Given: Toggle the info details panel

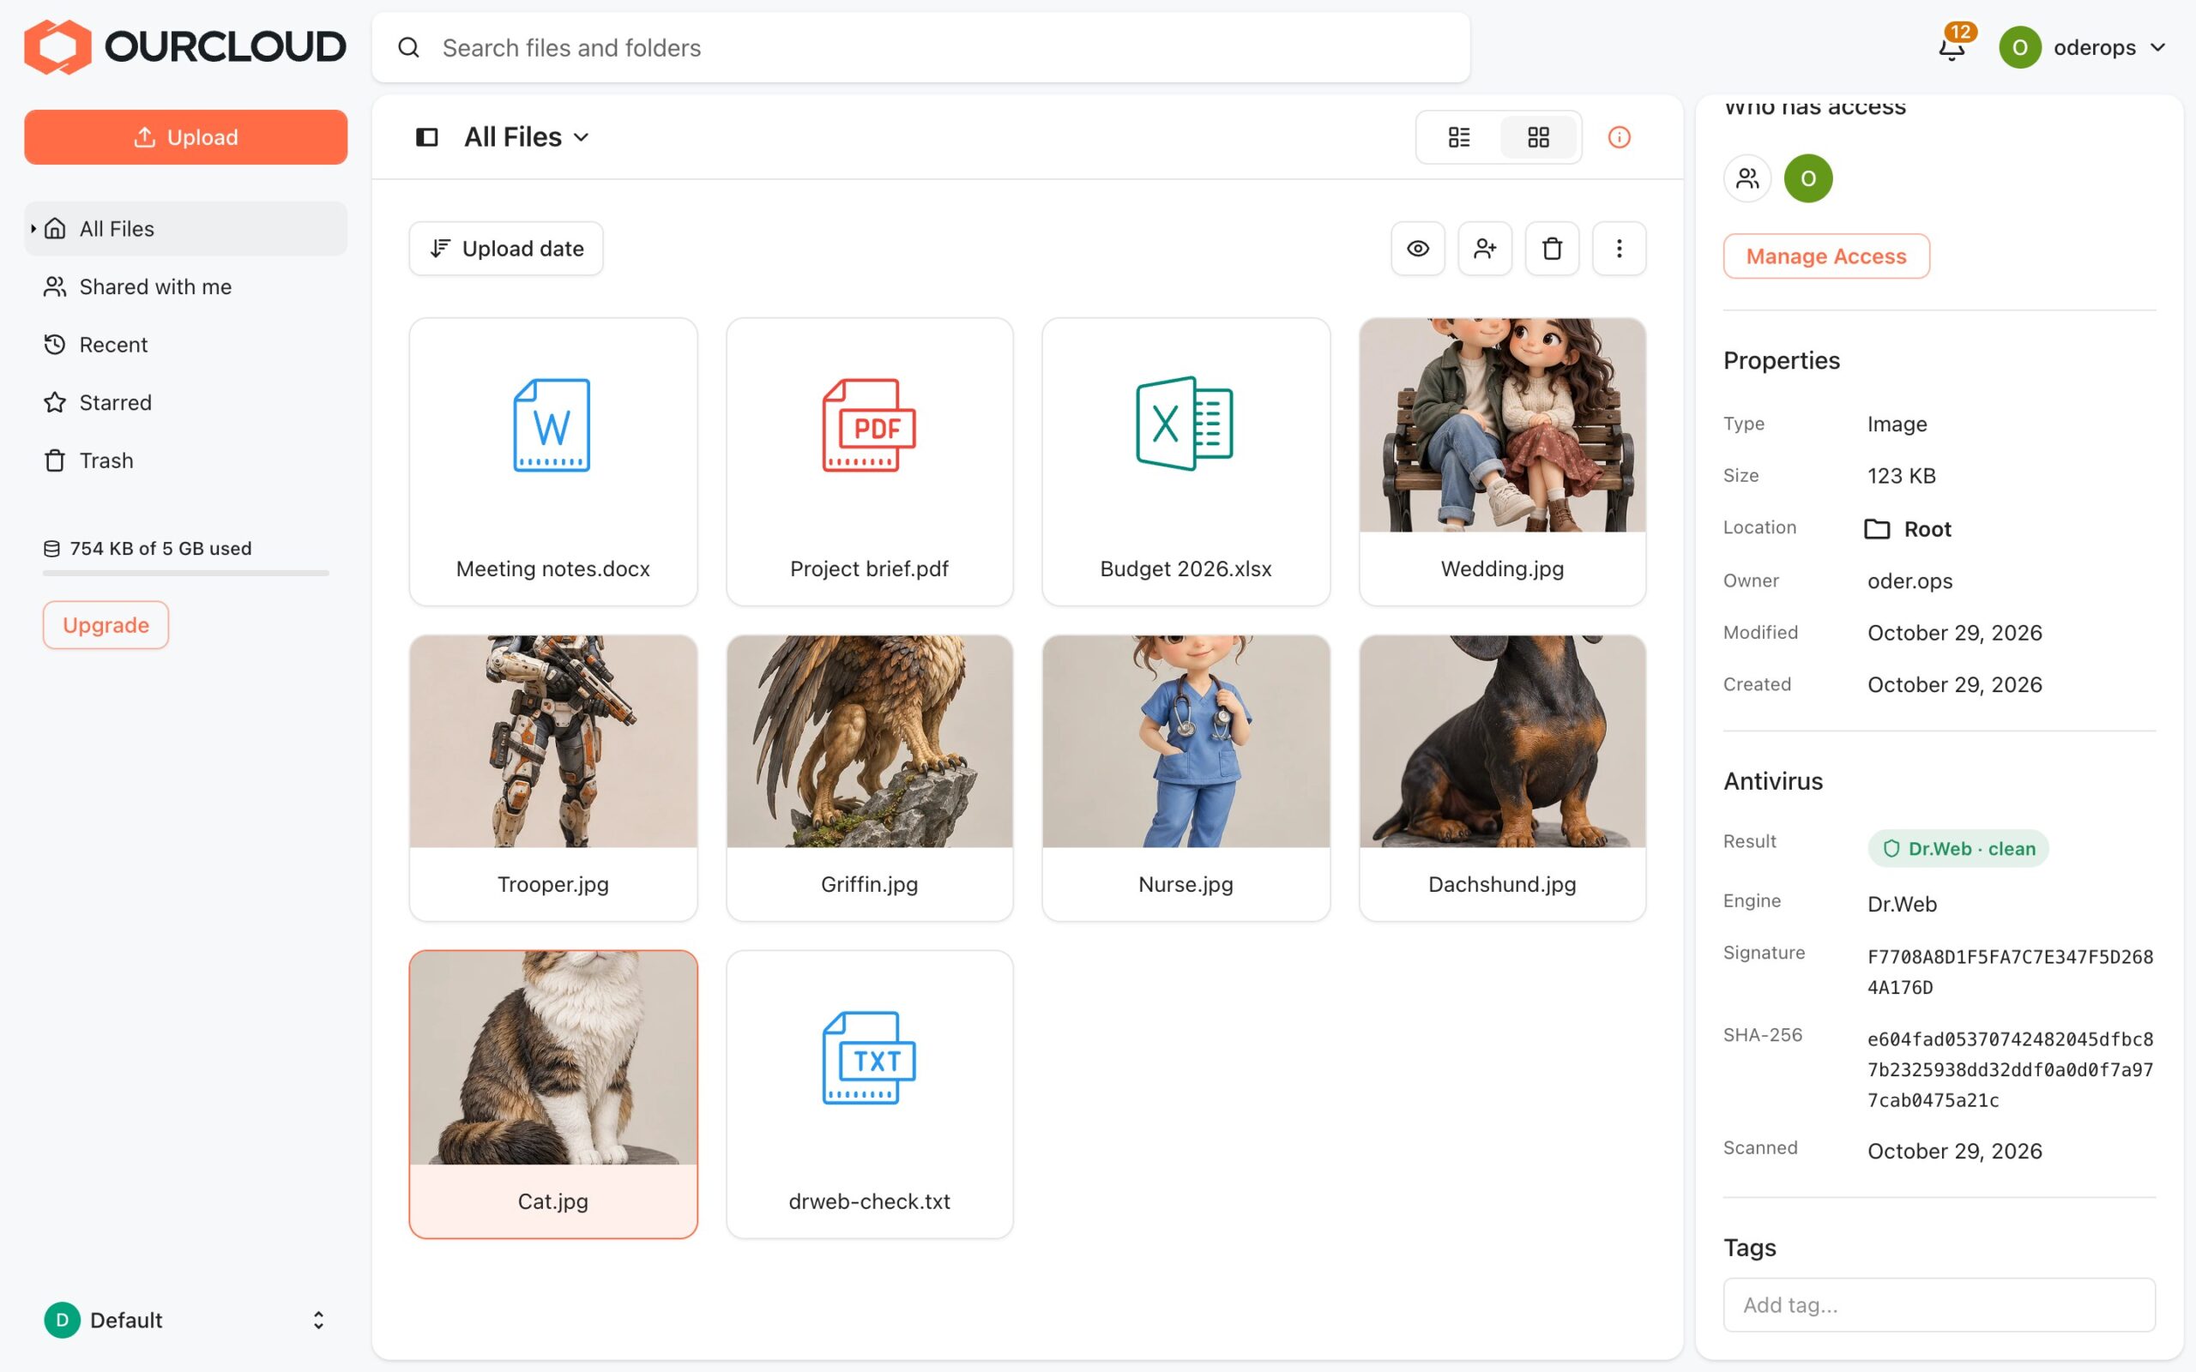Looking at the screenshot, I should (1619, 137).
